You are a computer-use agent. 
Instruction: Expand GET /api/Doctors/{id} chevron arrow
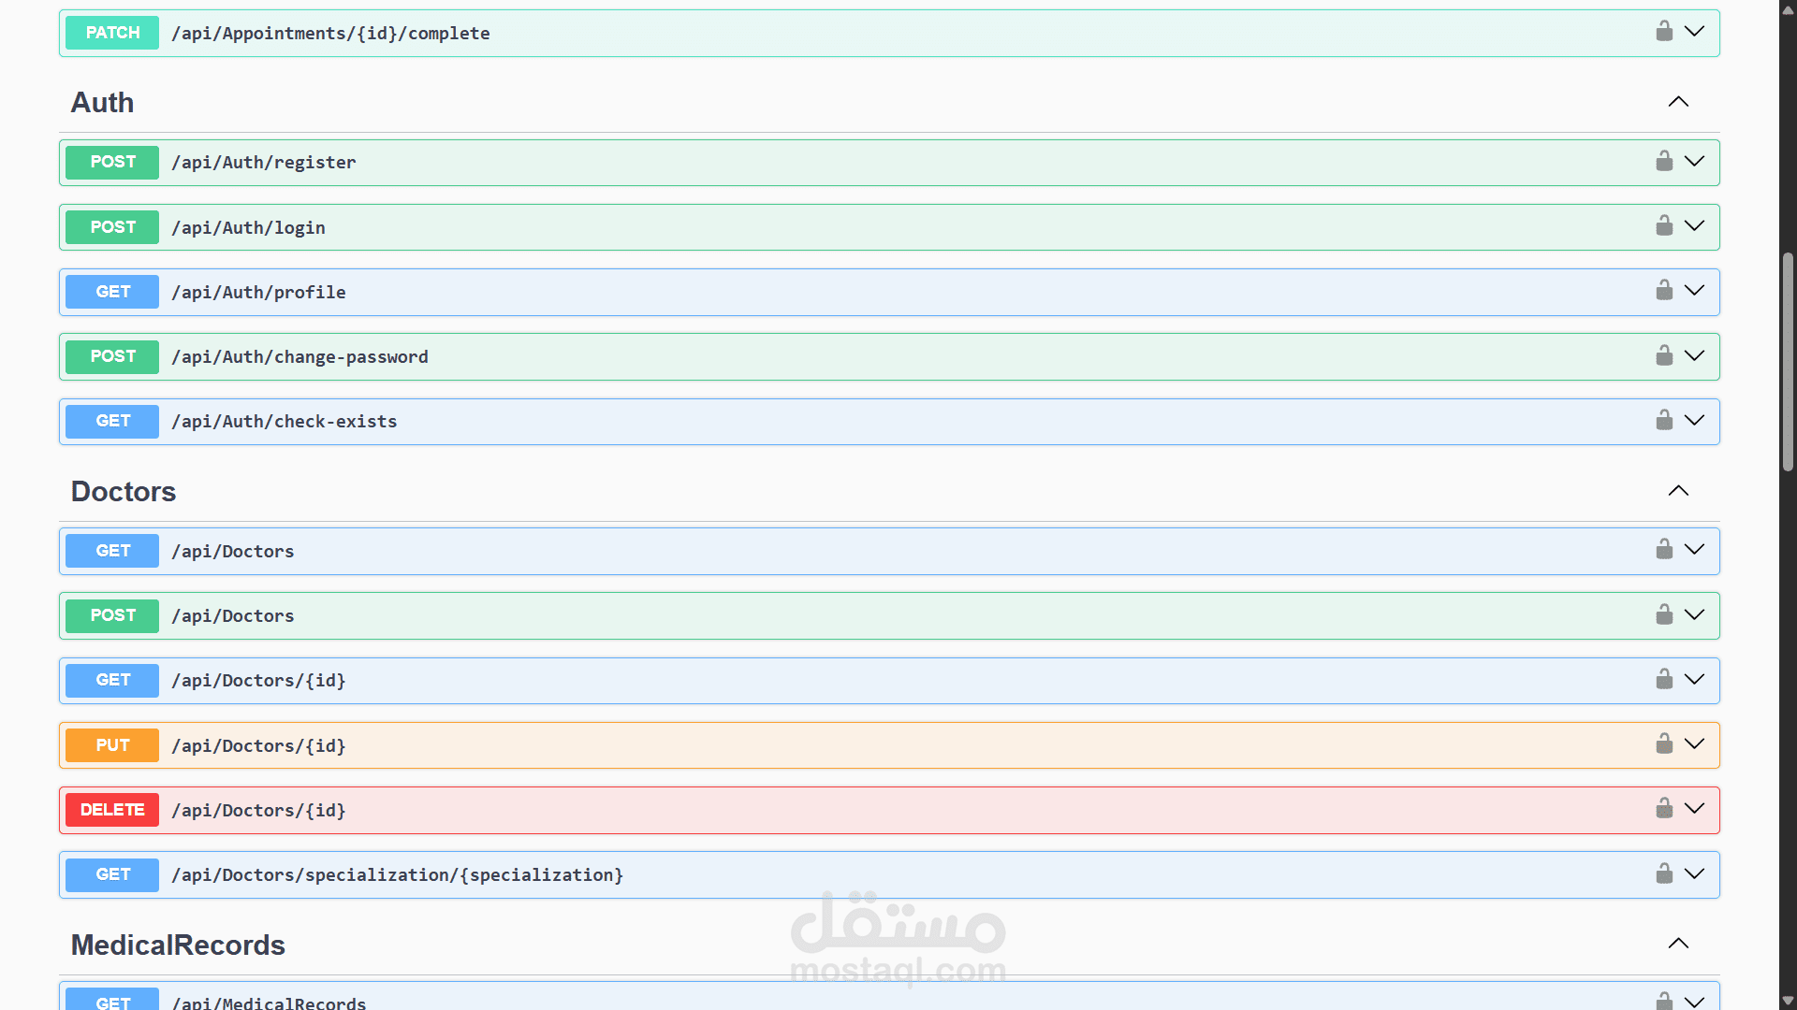coord(1694,680)
